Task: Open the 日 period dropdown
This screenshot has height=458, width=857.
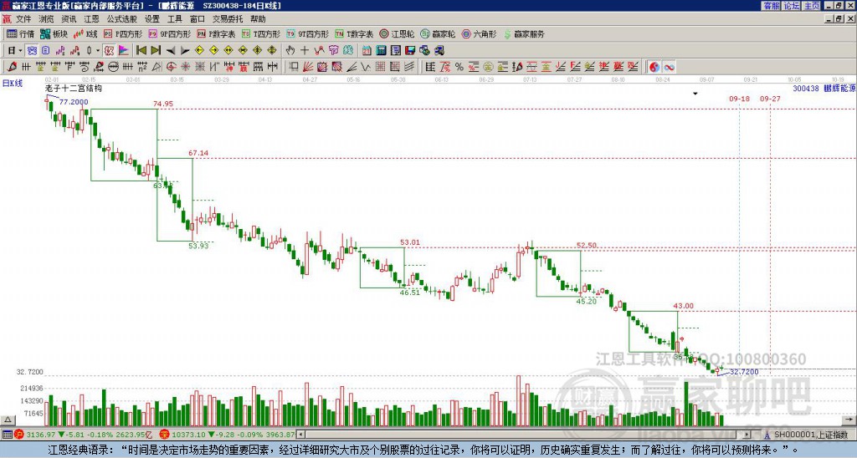Action: [x=14, y=50]
